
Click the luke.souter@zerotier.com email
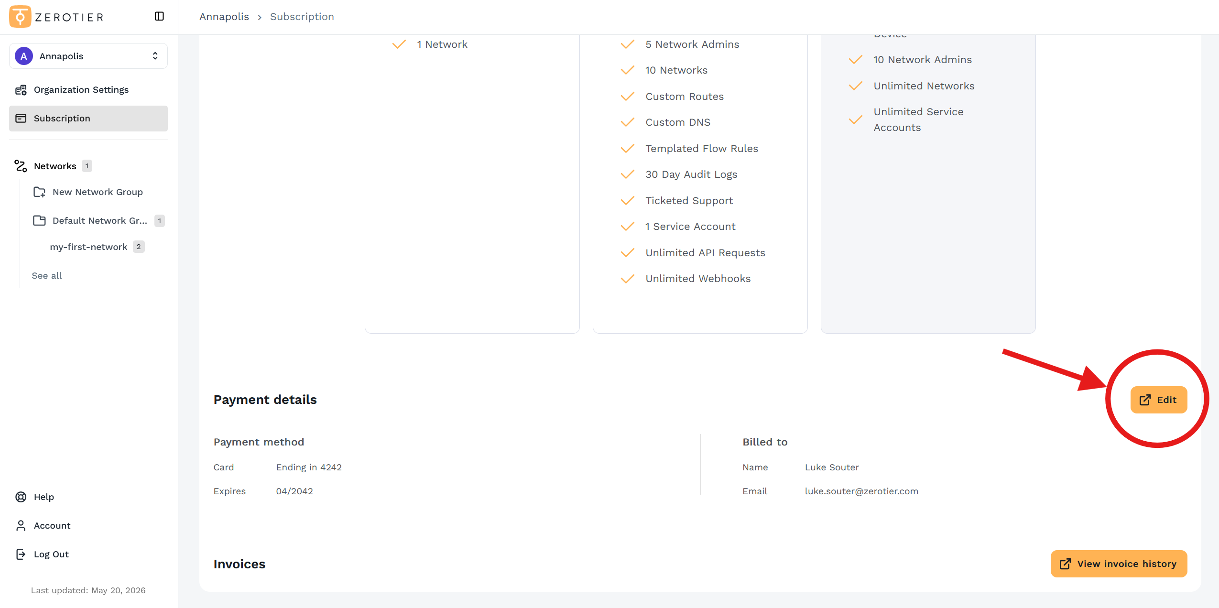click(861, 491)
